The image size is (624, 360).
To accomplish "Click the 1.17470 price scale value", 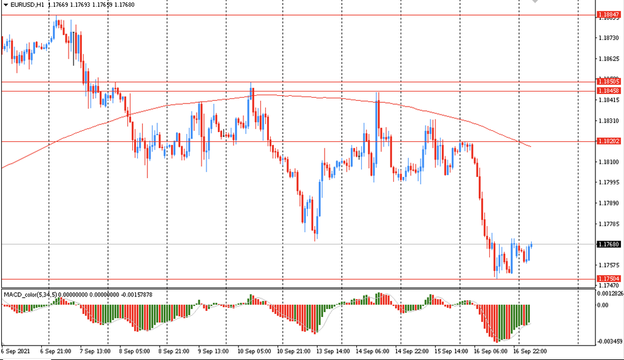I will [609, 286].
